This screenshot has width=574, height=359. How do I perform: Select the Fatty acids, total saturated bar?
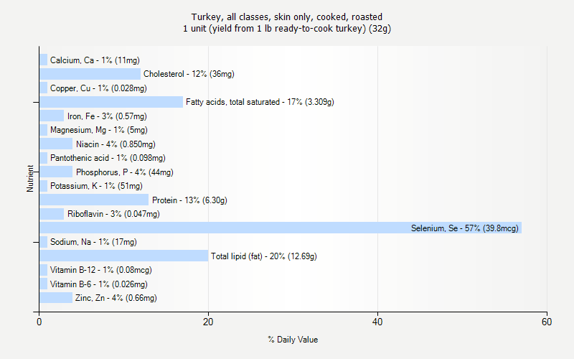[110, 102]
